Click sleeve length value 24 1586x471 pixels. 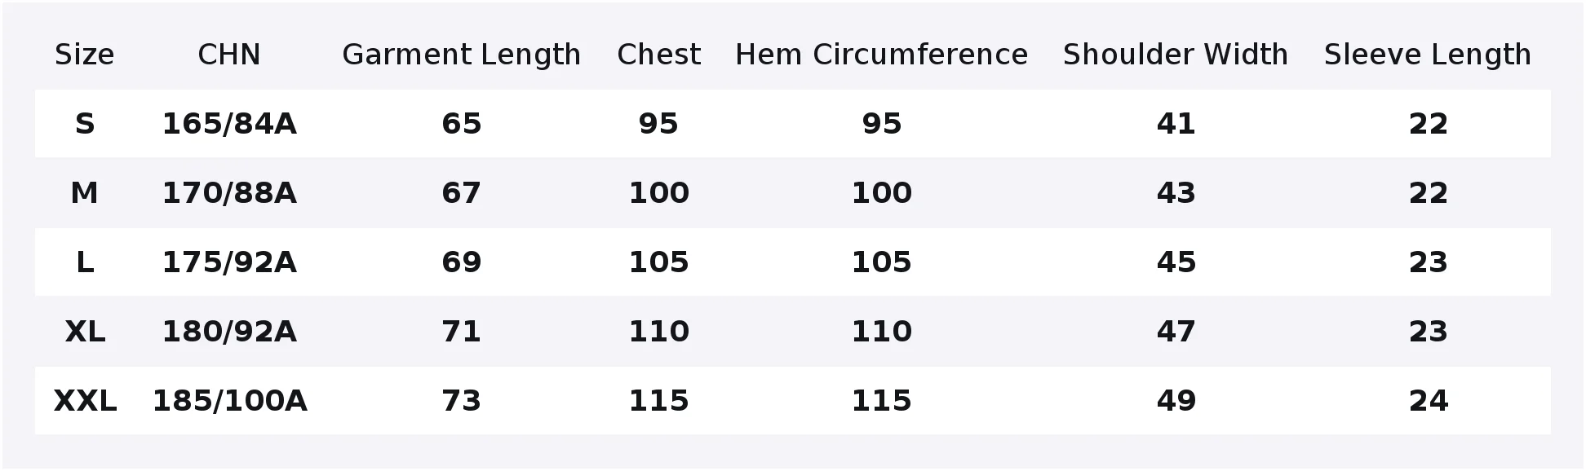1428,401
